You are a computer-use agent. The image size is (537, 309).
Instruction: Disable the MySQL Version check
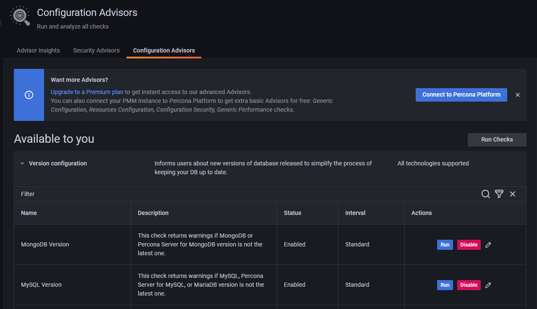[469, 285]
